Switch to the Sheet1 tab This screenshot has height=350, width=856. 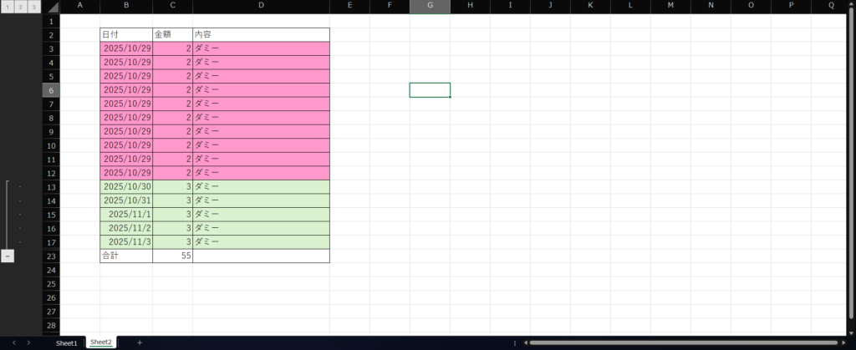(x=66, y=342)
